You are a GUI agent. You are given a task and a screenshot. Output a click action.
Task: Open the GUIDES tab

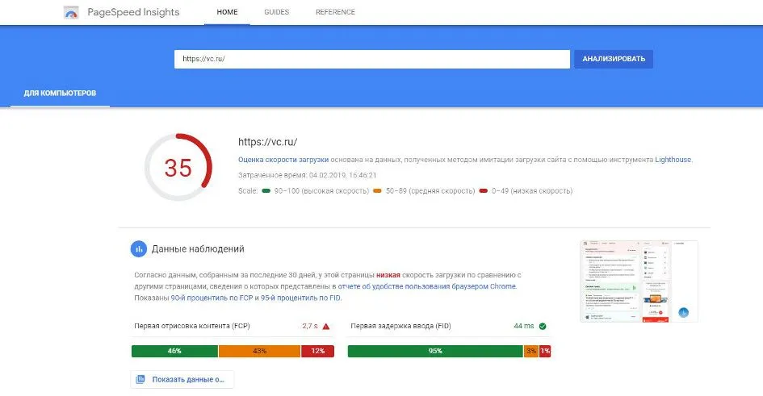tap(276, 12)
